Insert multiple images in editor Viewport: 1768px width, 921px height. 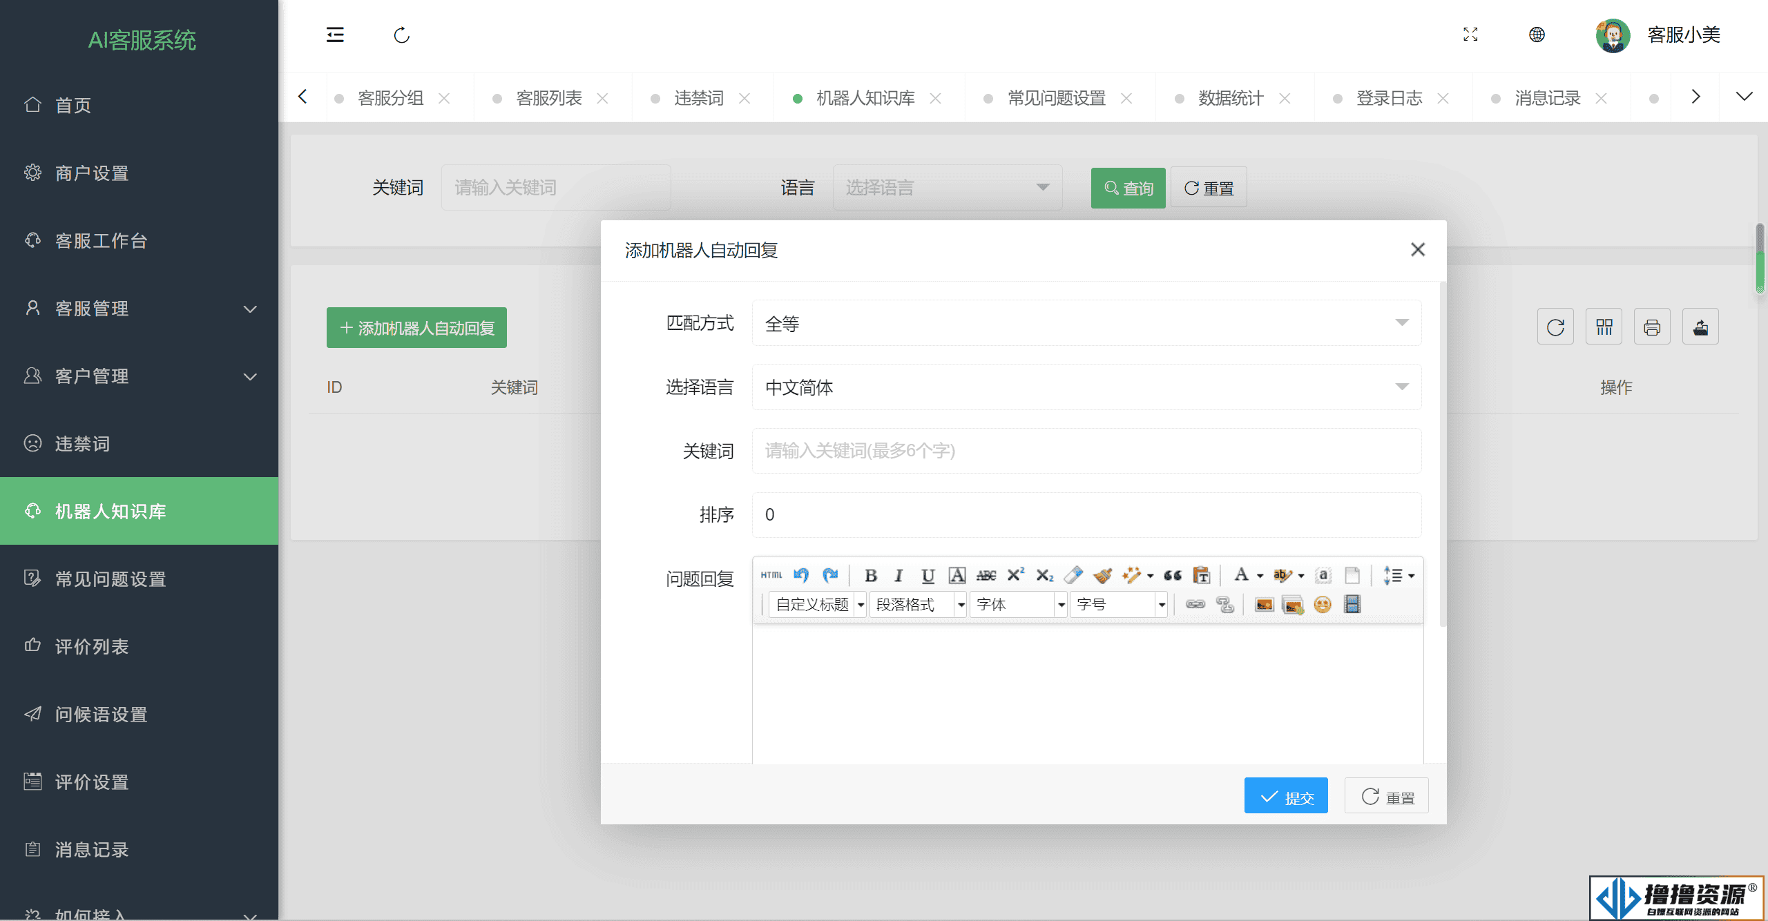[1293, 605]
